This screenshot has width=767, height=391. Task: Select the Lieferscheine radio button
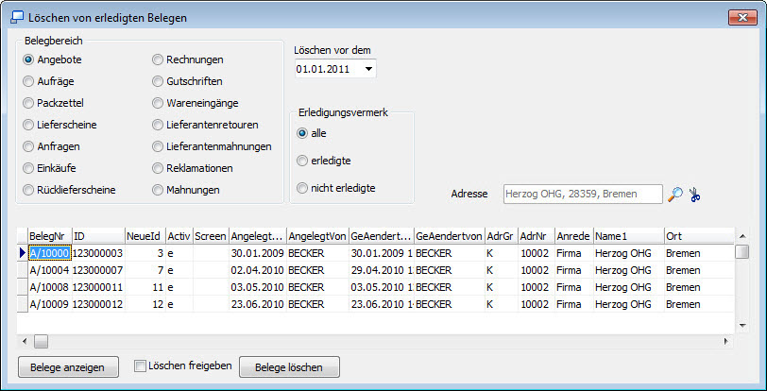[29, 125]
